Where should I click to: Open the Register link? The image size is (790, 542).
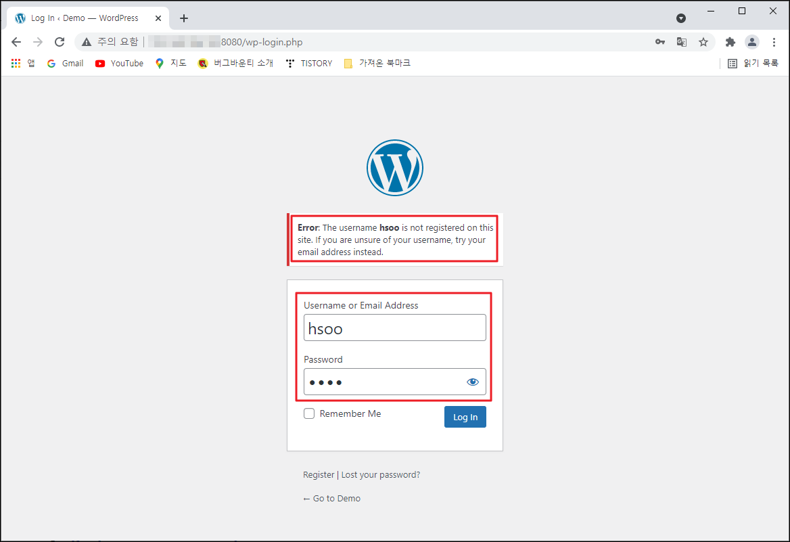pyautogui.click(x=319, y=474)
